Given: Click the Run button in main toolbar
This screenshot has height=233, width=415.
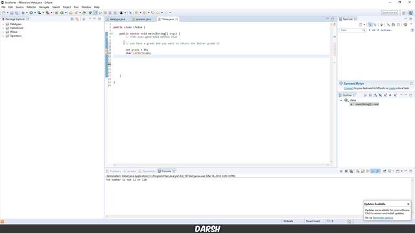Looking at the screenshot, I should (x=31, y=13).
